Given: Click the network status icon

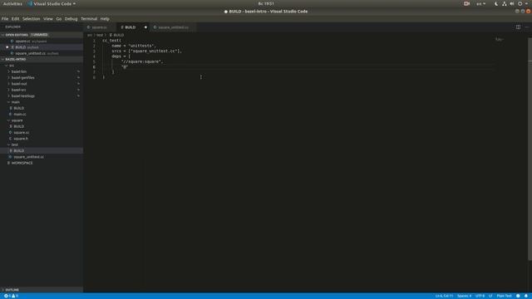Looking at the screenshot, I should pyautogui.click(x=505, y=3).
